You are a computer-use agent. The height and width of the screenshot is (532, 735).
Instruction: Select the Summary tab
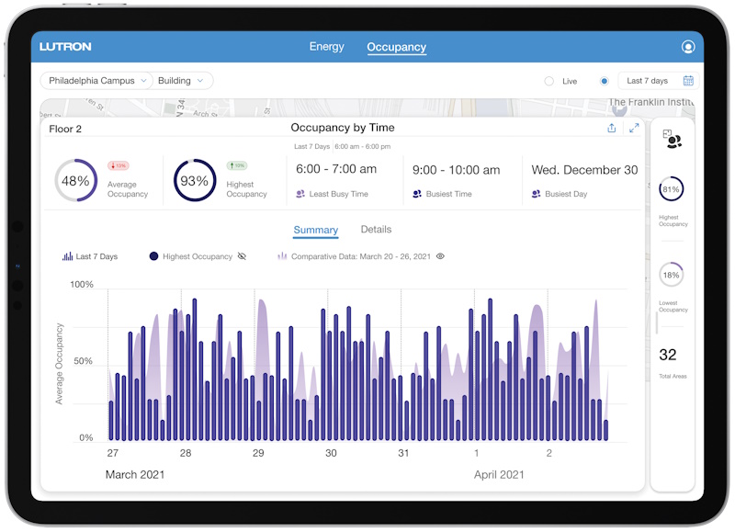pyautogui.click(x=315, y=231)
